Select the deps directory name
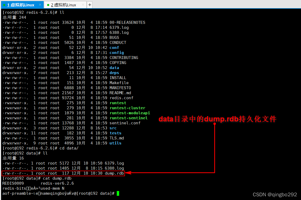301x200 pixels. (x=114, y=73)
